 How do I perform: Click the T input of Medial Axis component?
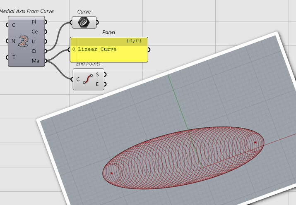click(14, 57)
